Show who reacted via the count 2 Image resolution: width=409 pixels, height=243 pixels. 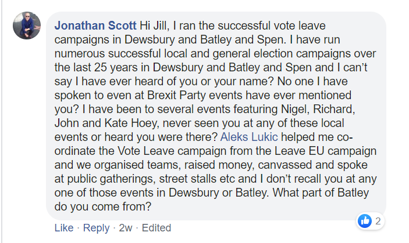point(378,221)
